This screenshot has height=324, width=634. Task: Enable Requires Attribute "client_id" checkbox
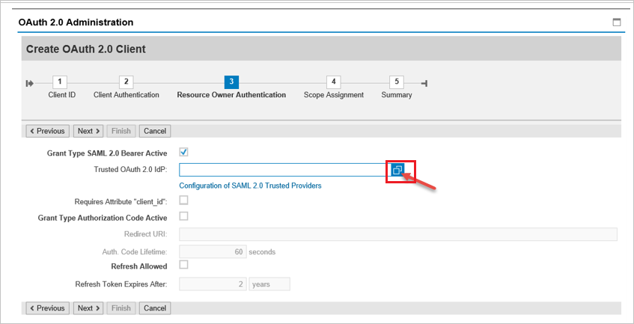184,200
